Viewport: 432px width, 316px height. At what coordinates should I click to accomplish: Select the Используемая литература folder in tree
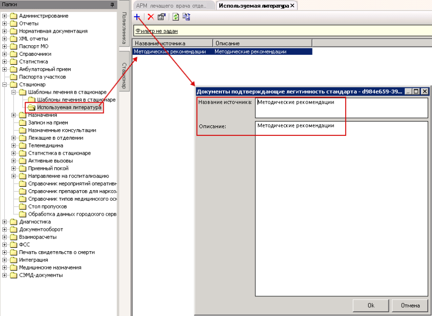(x=69, y=108)
